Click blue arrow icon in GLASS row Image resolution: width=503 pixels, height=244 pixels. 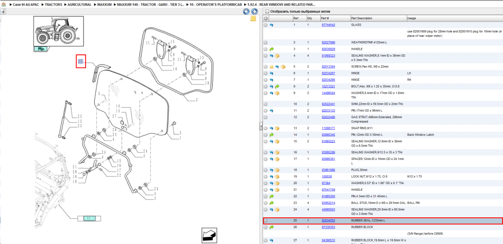272,25
